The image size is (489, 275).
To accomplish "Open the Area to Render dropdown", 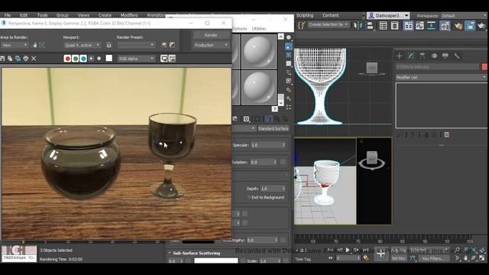I will (14, 45).
